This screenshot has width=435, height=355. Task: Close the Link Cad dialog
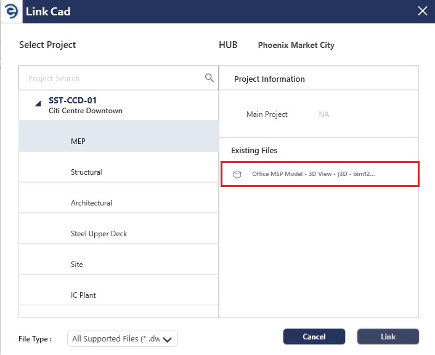pyautogui.click(x=422, y=11)
